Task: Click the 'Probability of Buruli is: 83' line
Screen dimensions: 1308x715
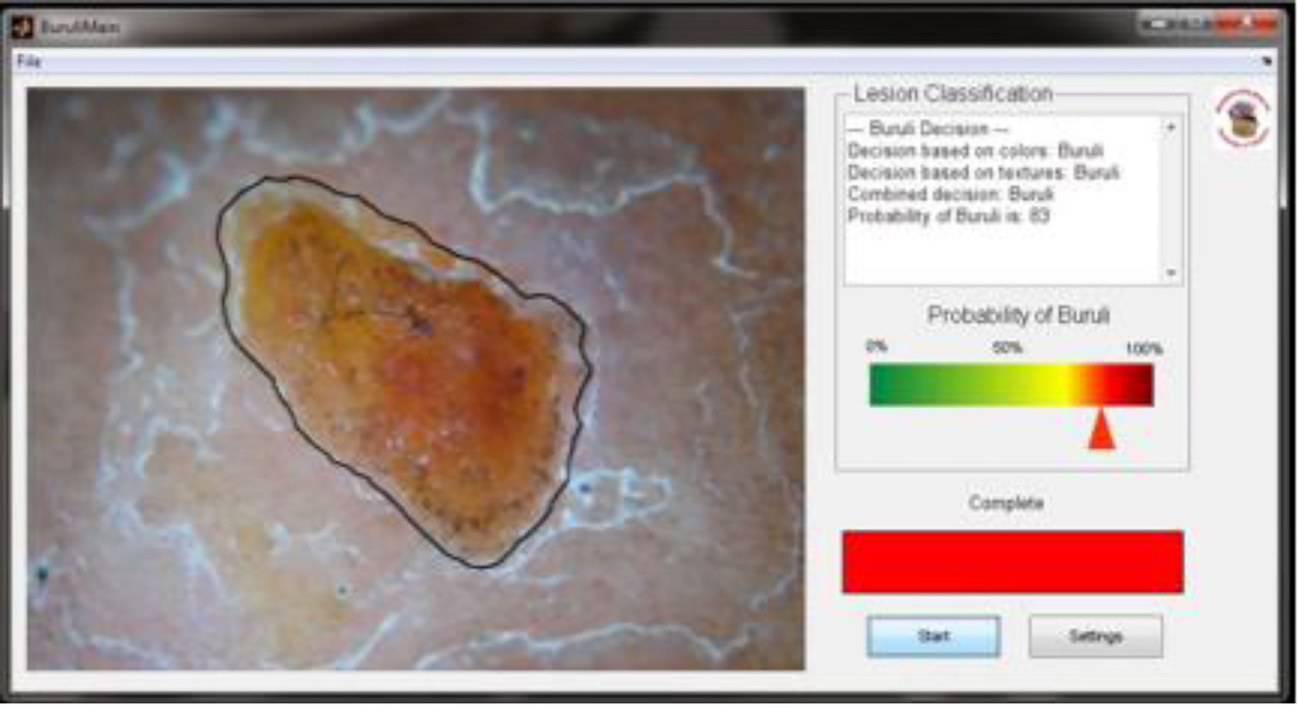Action: pos(948,216)
